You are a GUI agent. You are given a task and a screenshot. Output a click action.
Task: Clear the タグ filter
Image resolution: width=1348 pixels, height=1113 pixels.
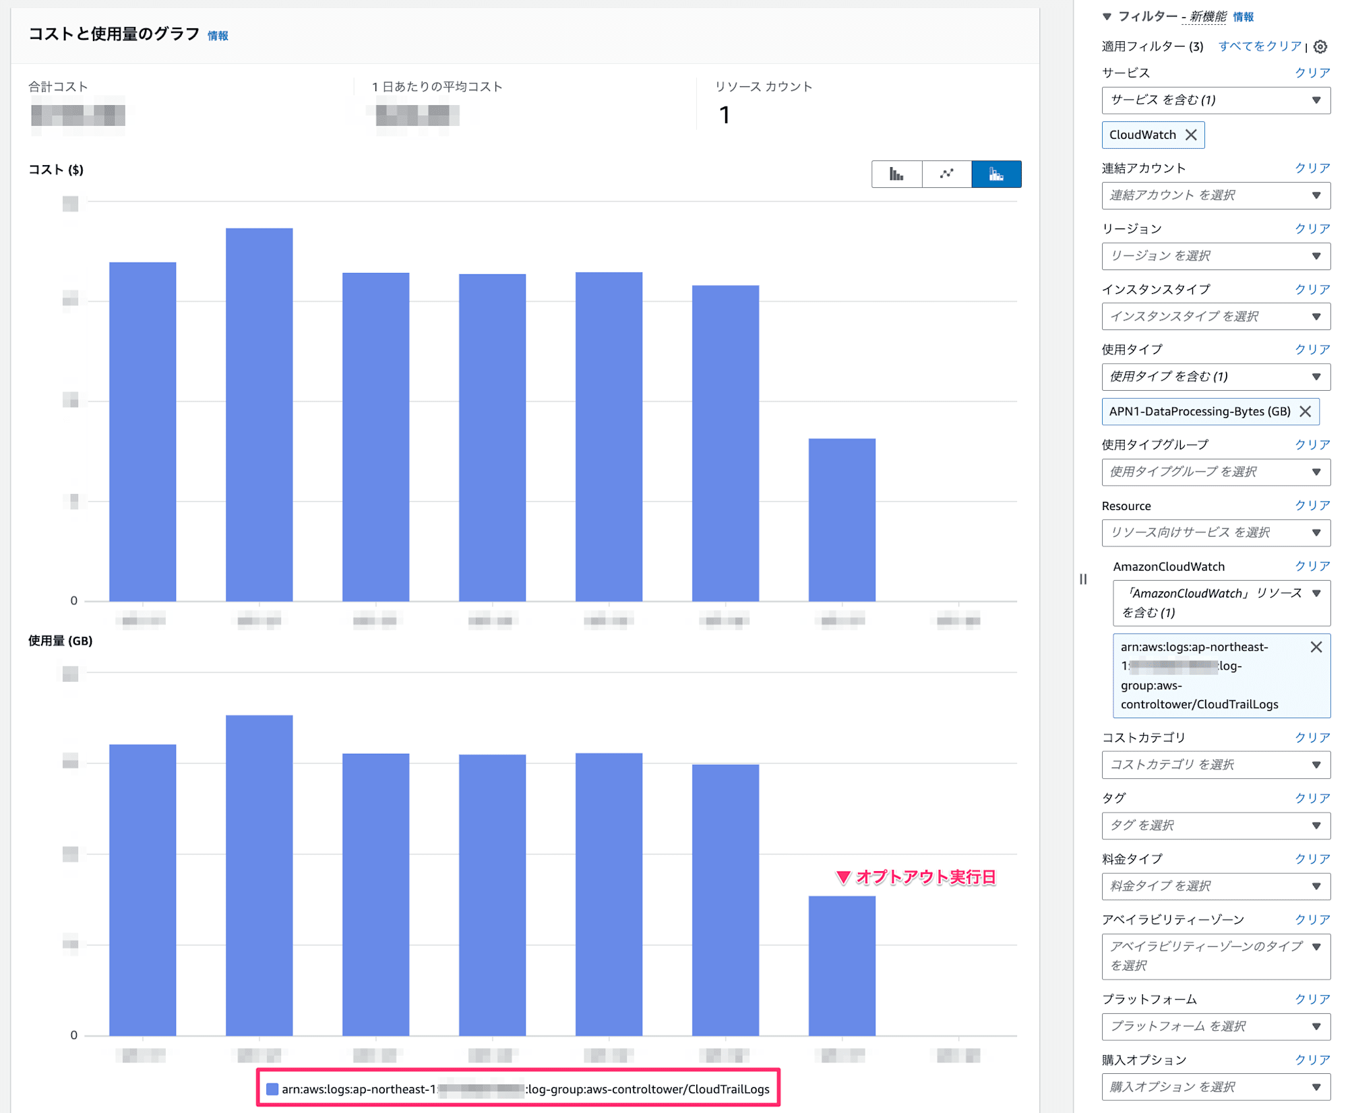[x=1312, y=798]
